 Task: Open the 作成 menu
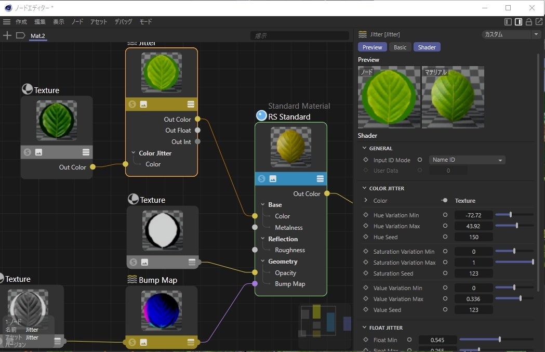(21, 22)
